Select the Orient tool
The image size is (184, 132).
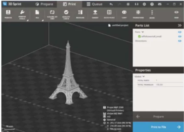(95, 14)
